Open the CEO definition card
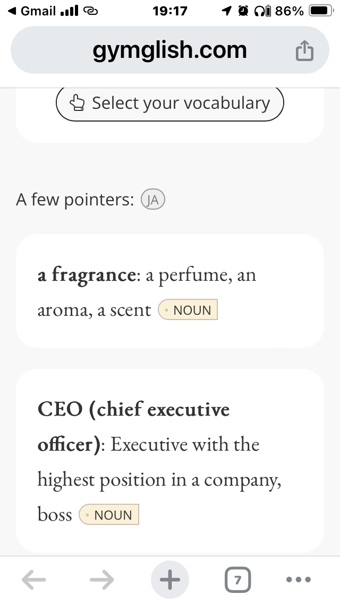The height and width of the screenshot is (603, 340). point(170,461)
